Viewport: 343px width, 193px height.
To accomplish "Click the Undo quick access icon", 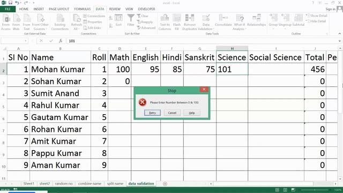I will (17, 3).
